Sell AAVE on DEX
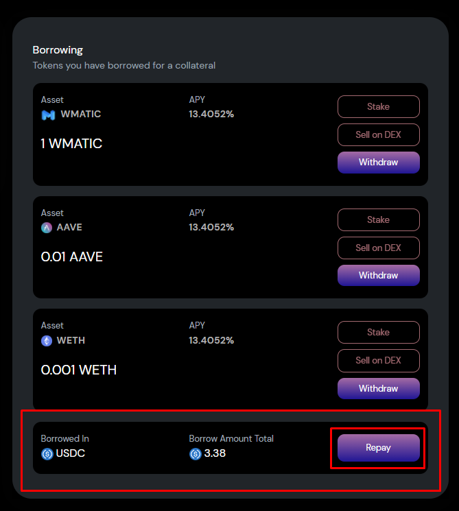 coord(379,248)
